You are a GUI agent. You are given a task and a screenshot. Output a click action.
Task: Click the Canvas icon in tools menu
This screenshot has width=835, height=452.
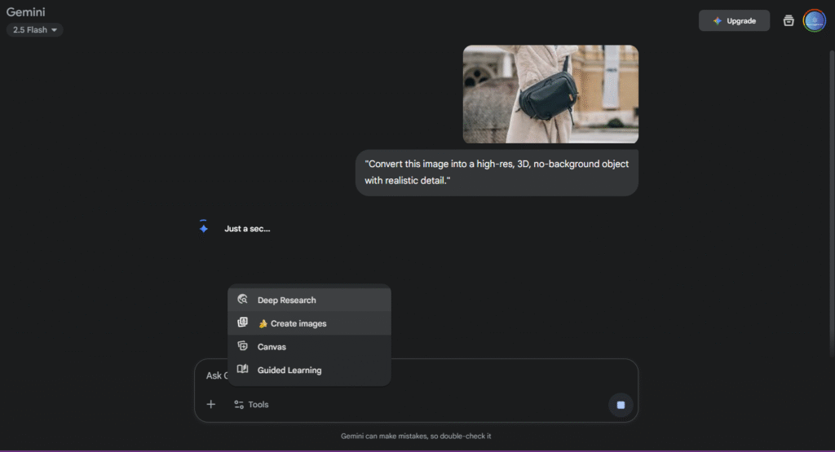pos(242,346)
